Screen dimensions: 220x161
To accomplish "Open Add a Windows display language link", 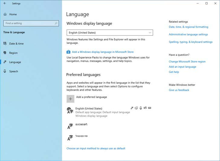I will [103, 52].
